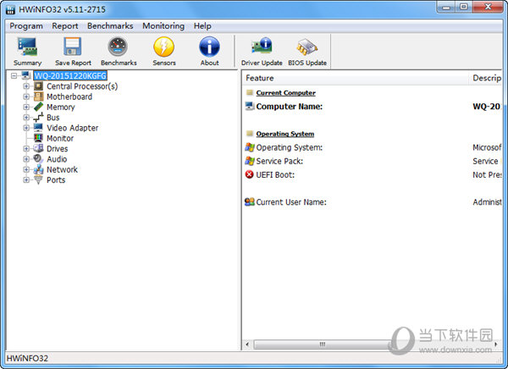
Task: Expand the Audio node
Action: (x=26, y=159)
